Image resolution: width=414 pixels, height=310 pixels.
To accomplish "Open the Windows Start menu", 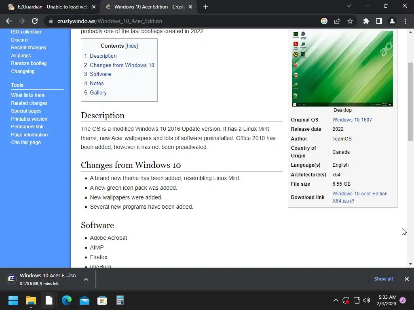I will [13, 300].
